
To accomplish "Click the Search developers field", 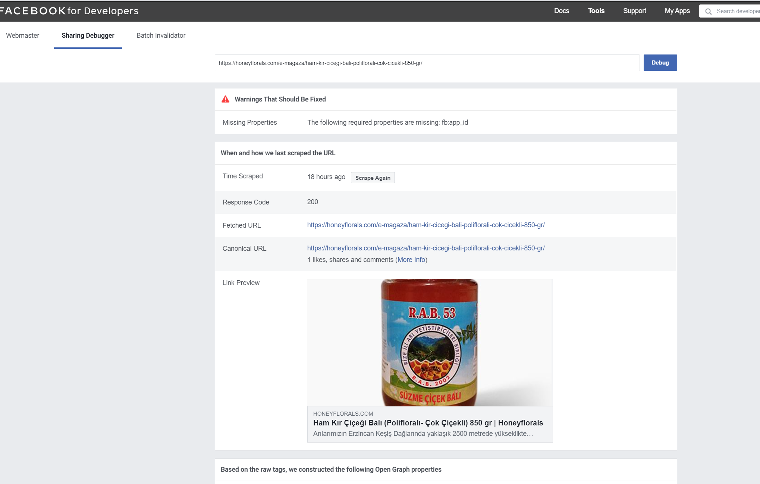I will (x=737, y=11).
